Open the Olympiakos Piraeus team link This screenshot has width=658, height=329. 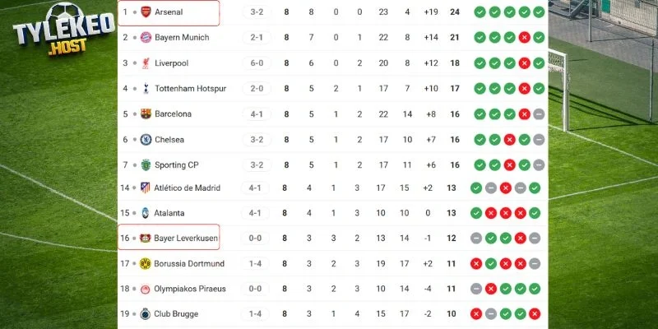(x=188, y=289)
